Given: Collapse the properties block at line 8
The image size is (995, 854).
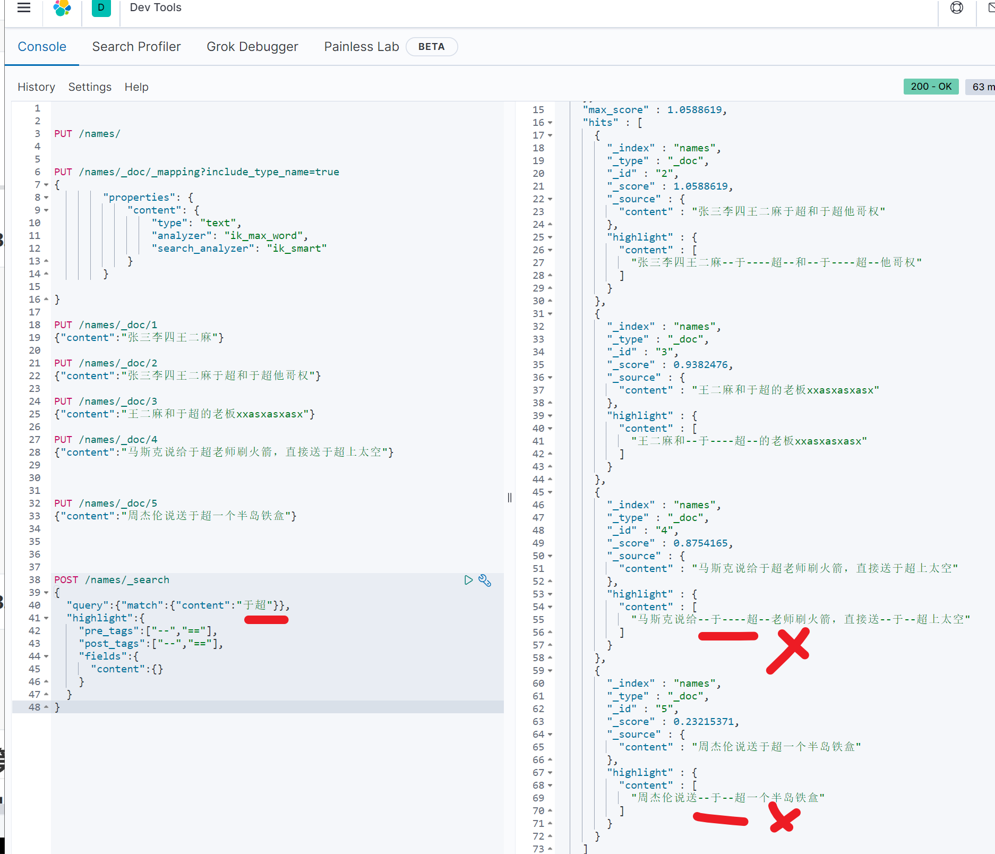Looking at the screenshot, I should 46,198.
